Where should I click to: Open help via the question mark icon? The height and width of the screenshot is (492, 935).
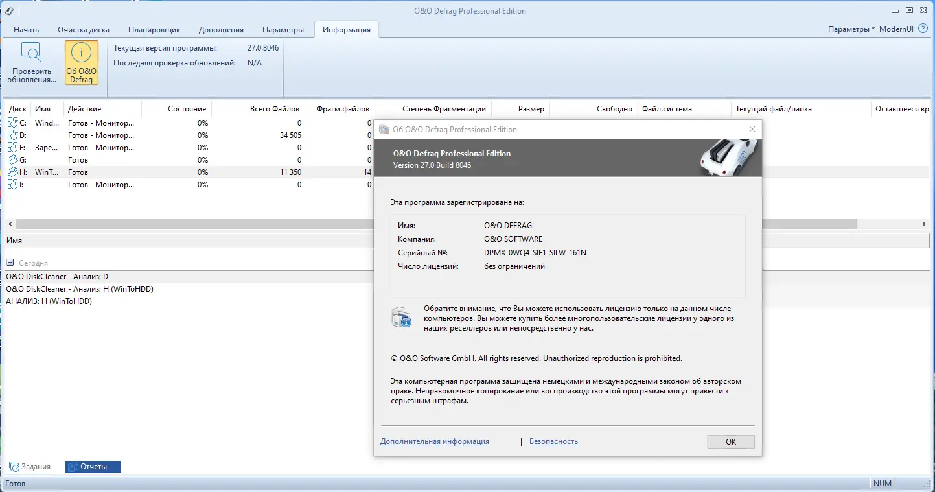coord(923,29)
